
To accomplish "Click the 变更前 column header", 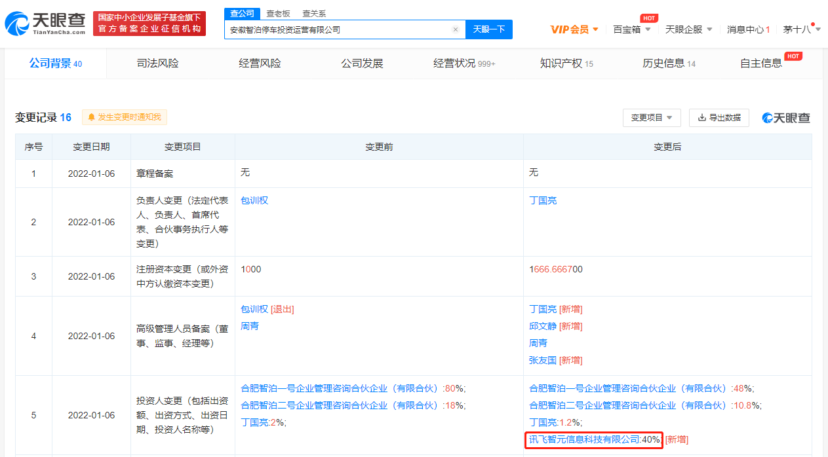I will [x=379, y=147].
